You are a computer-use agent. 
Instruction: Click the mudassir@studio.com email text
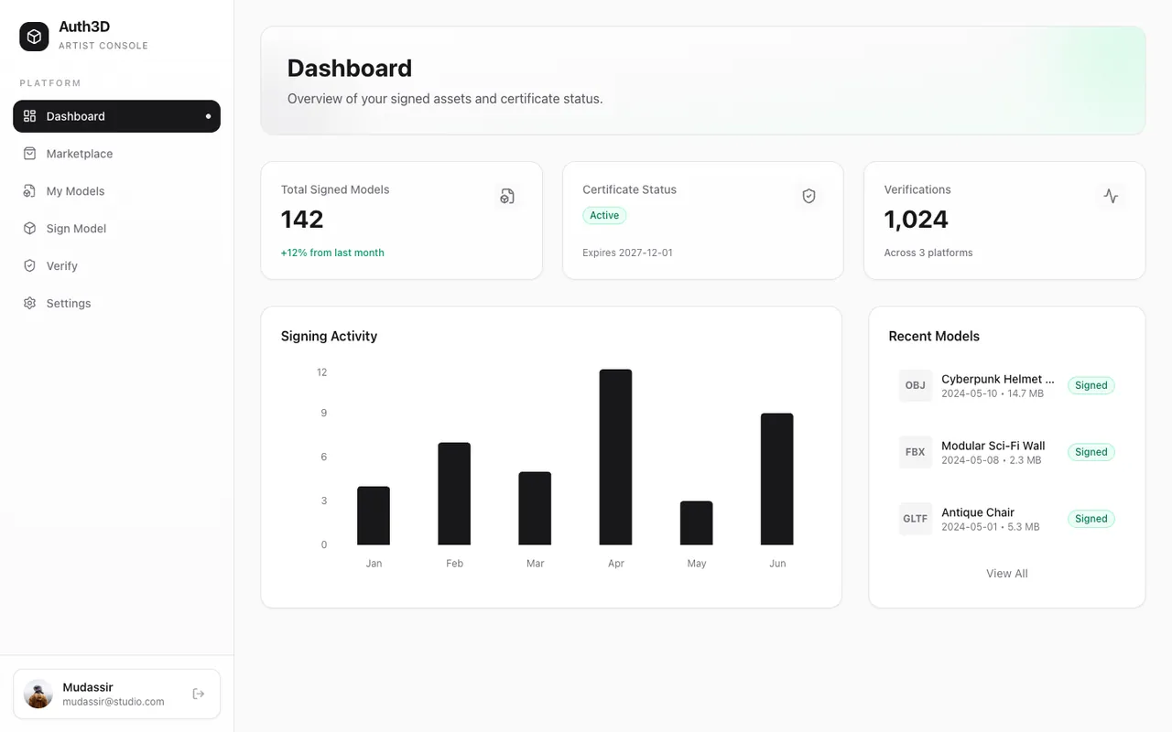click(114, 702)
